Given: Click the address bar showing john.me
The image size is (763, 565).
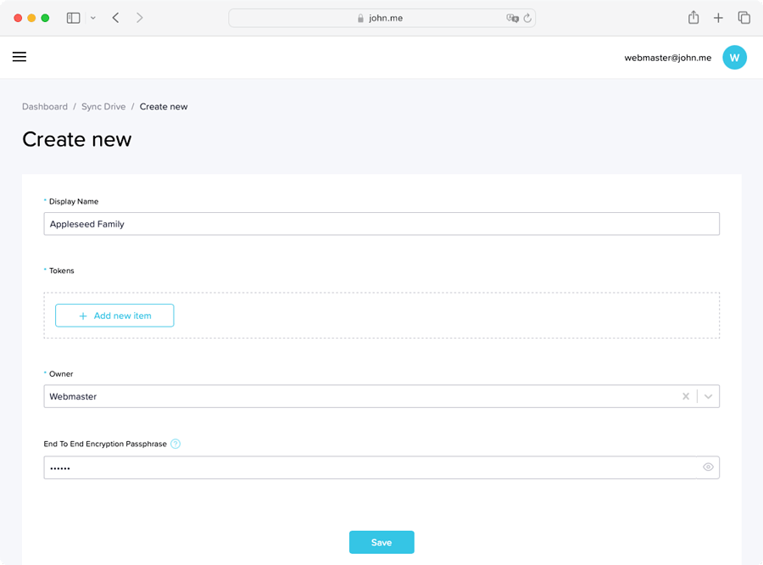Looking at the screenshot, I should (380, 18).
